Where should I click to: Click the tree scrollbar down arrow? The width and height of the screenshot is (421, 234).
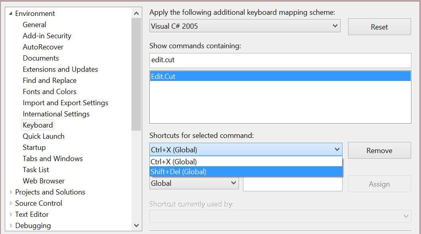click(x=136, y=225)
